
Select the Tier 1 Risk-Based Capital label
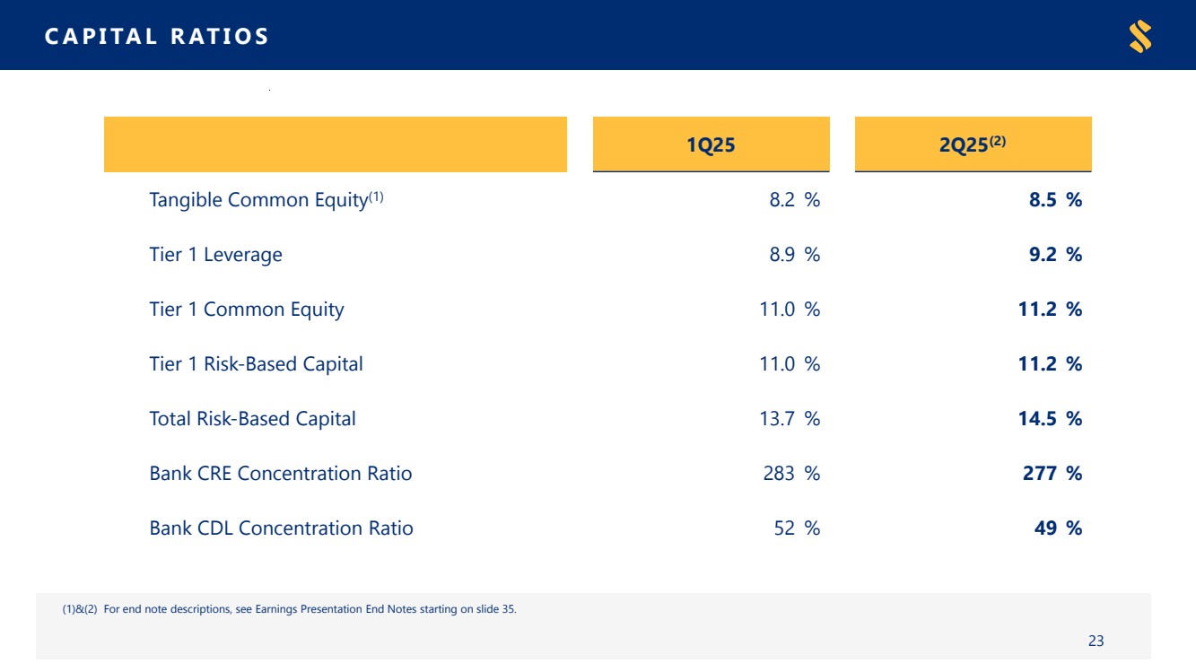pos(256,364)
